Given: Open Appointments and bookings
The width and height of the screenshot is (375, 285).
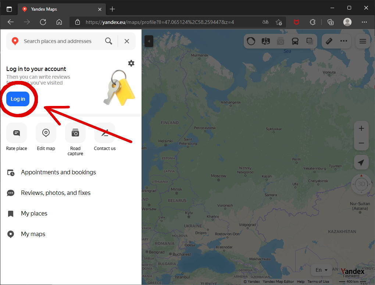Looking at the screenshot, I should tap(71, 172).
